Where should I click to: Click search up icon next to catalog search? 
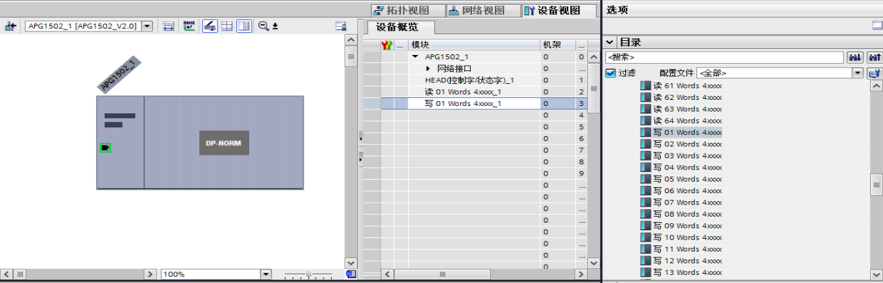[874, 58]
